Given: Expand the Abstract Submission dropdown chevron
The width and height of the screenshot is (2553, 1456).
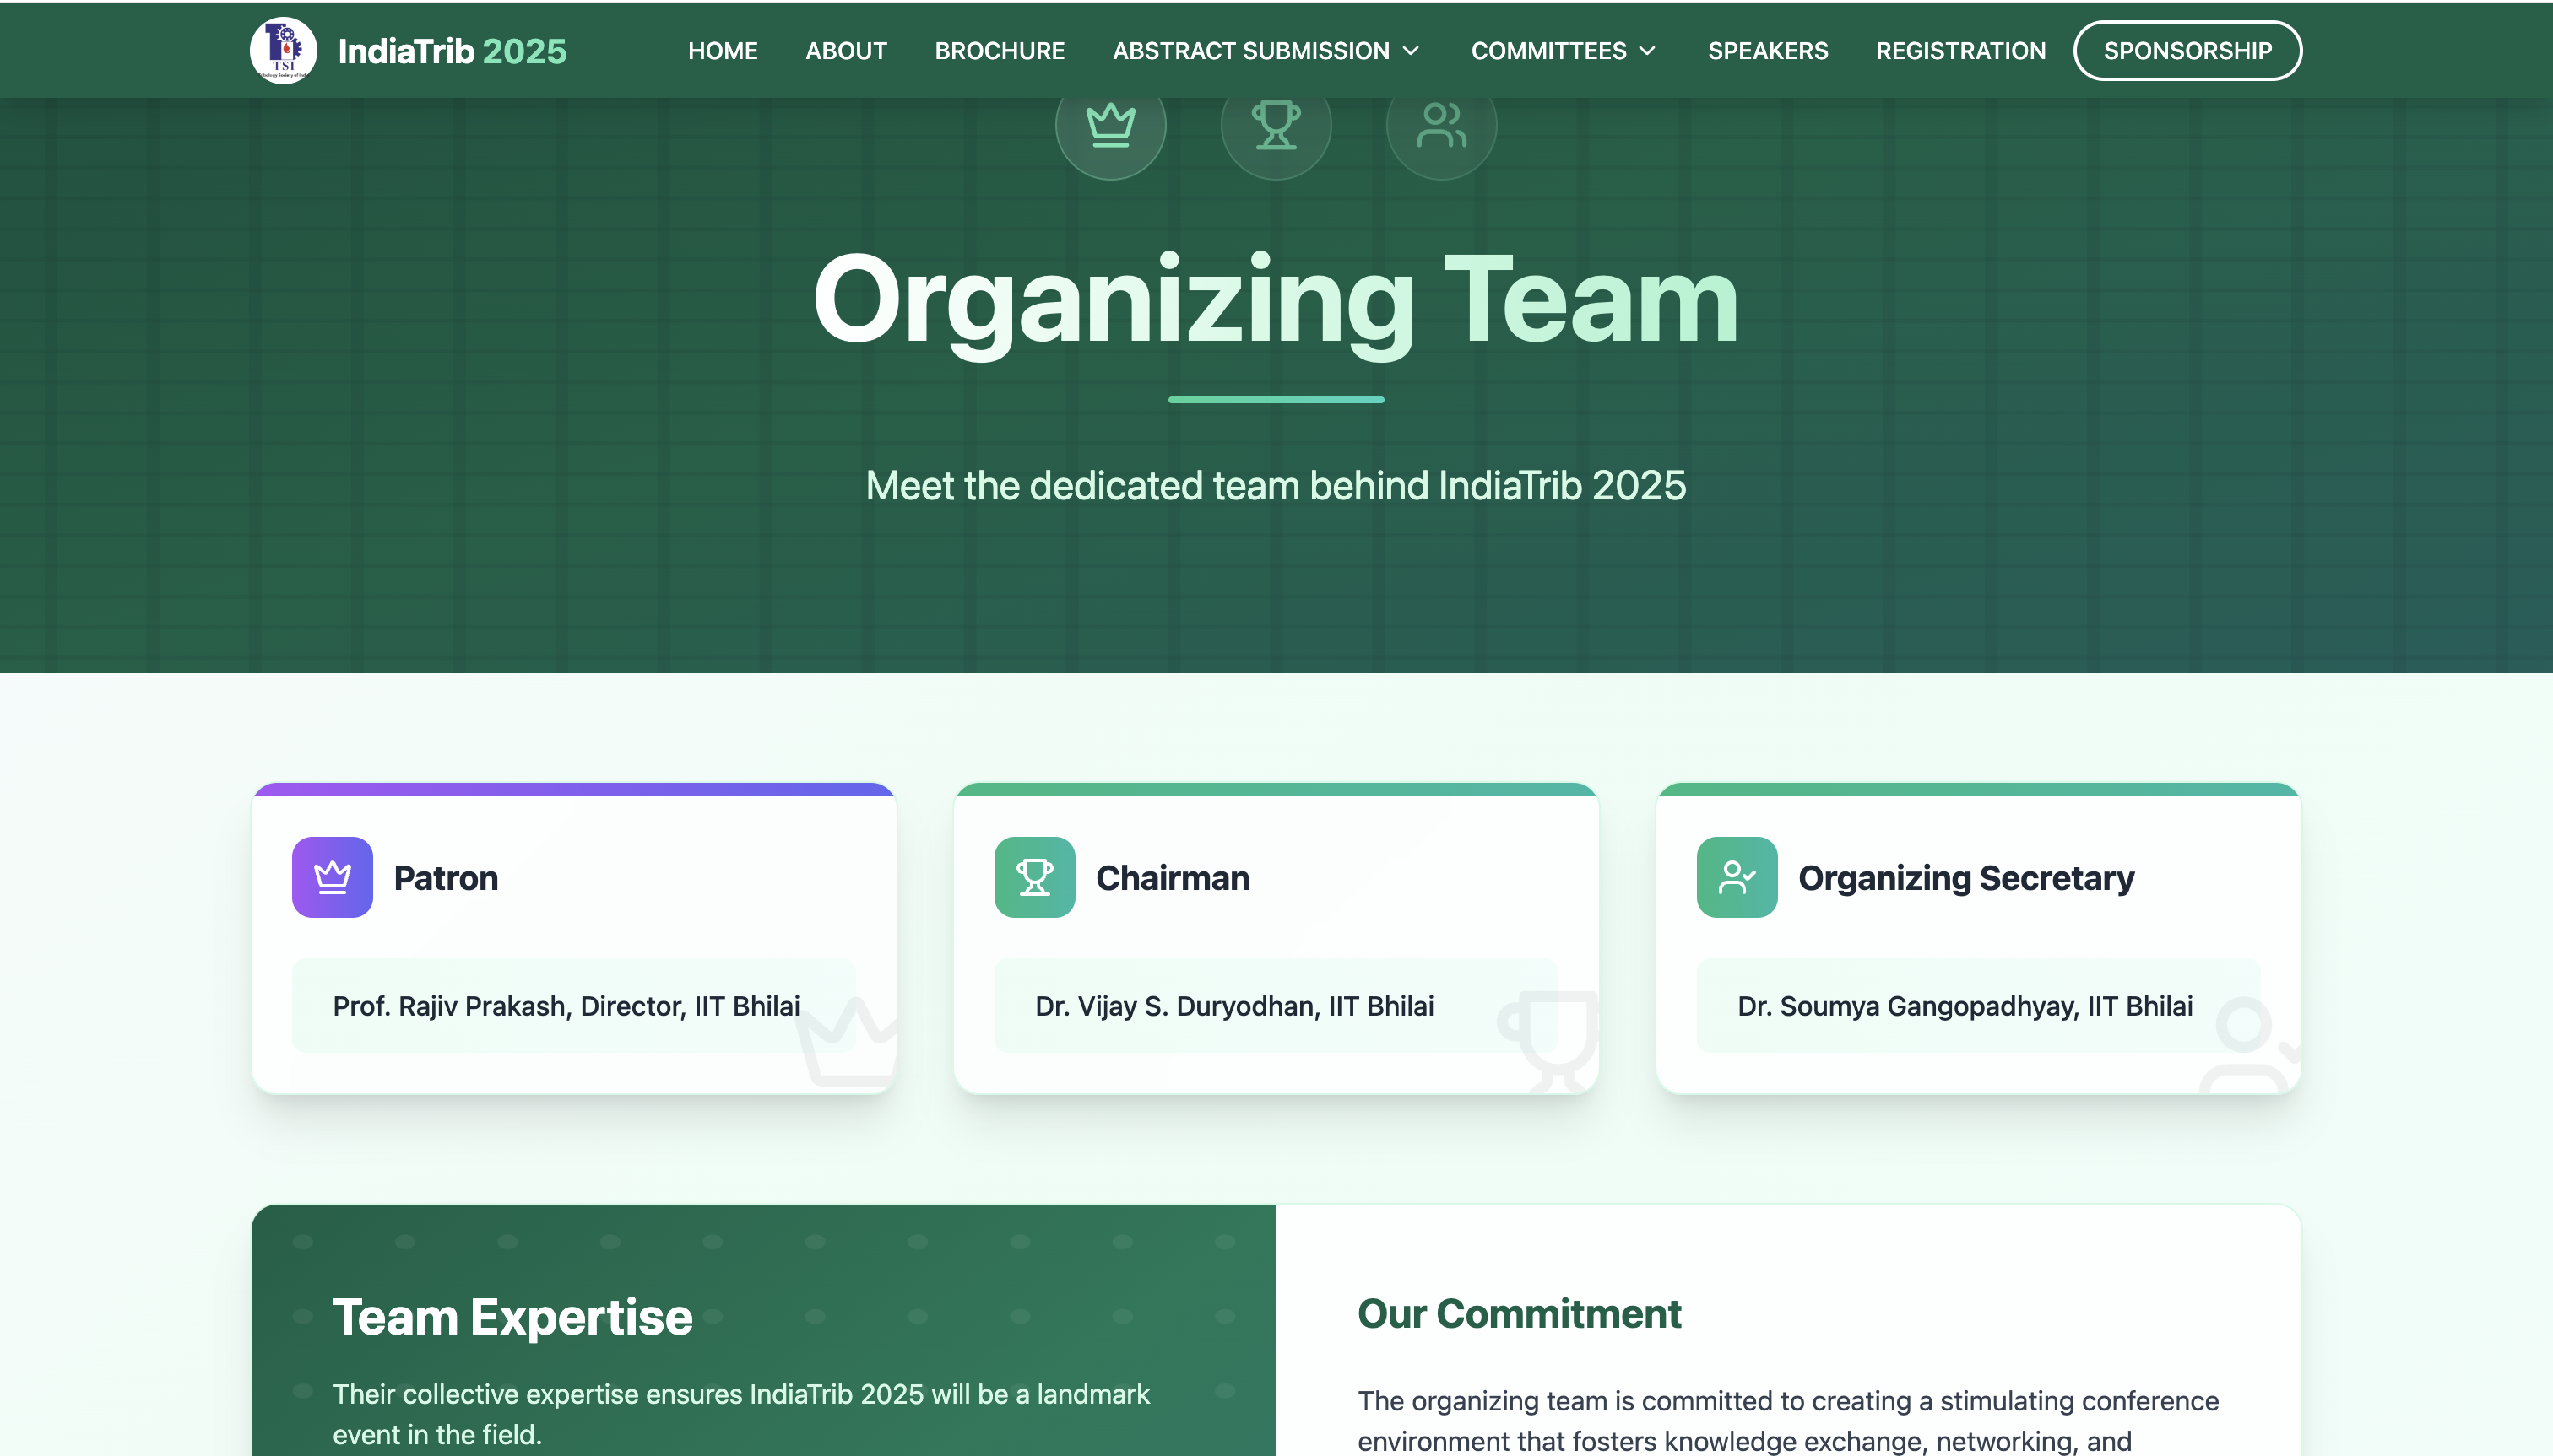Looking at the screenshot, I should pos(1411,51).
